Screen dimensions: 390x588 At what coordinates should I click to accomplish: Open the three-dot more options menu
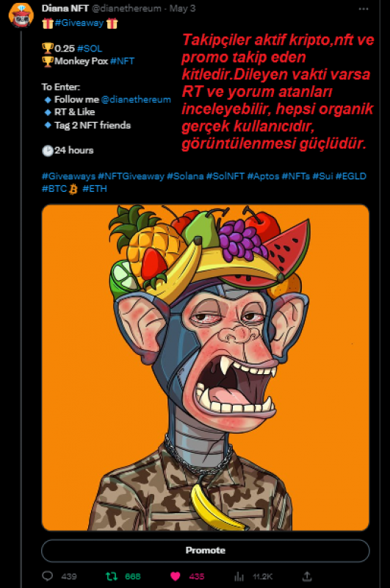pos(364,9)
